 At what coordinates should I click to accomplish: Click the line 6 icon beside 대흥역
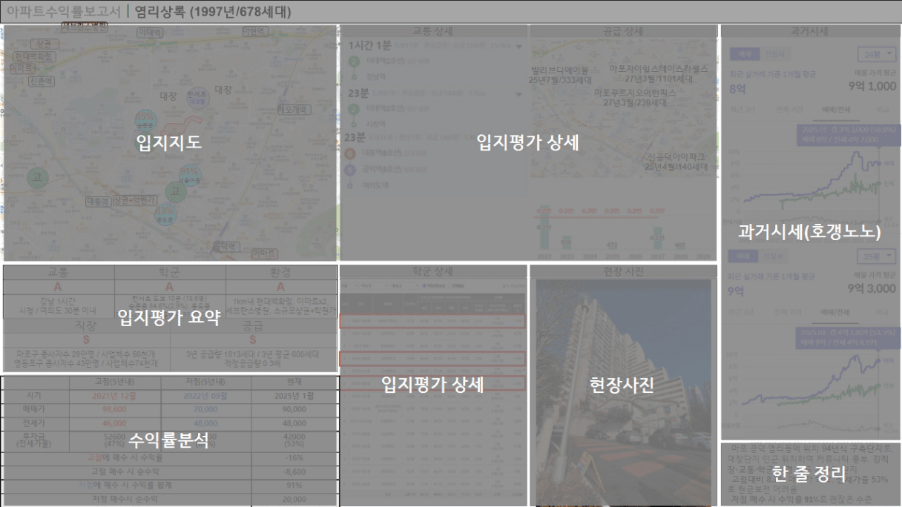pyautogui.click(x=351, y=153)
